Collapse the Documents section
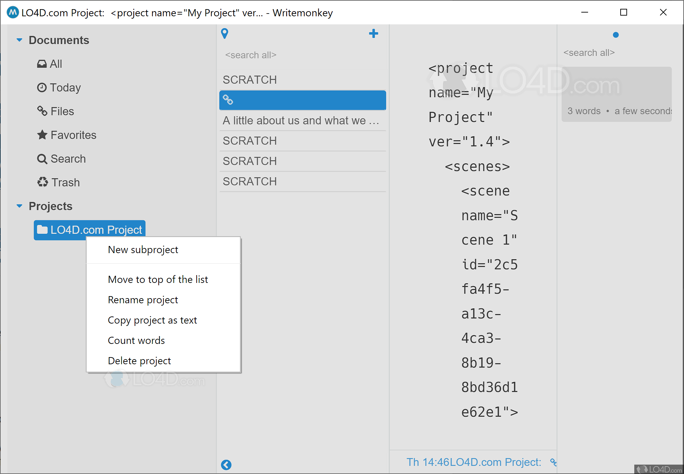This screenshot has width=684, height=474. point(19,40)
